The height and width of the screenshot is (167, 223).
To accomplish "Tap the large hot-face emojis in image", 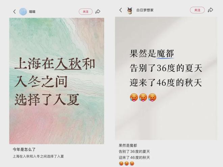I will [x=143, y=98].
